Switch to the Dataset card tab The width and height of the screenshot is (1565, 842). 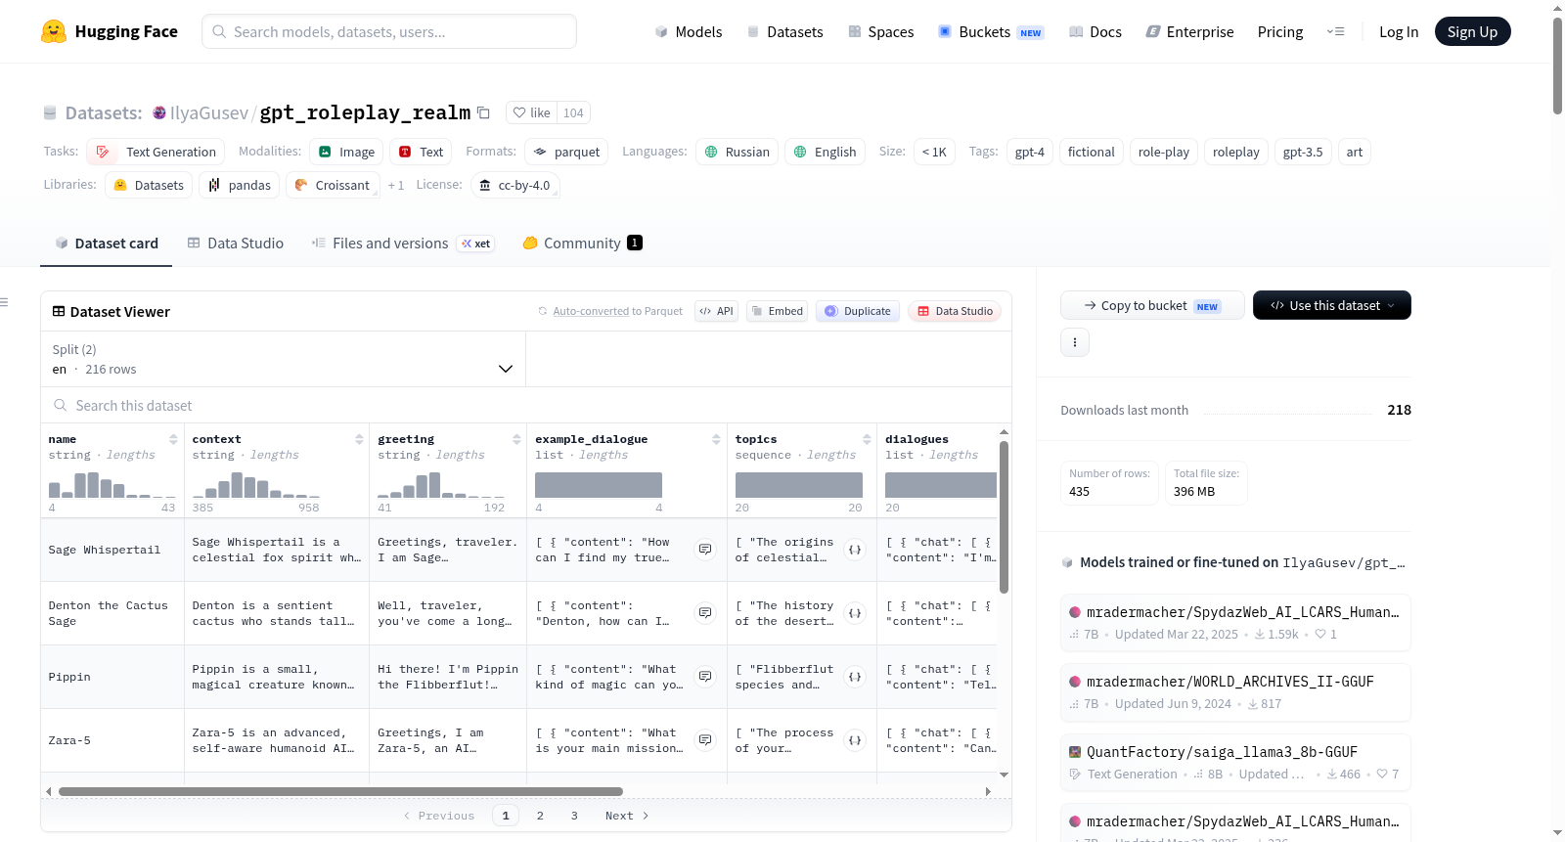pos(107,243)
